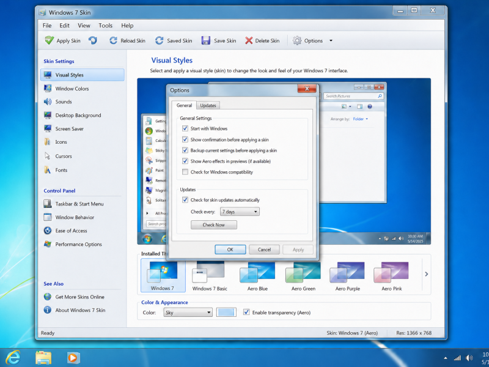Select the Visual Styles sidebar icon

coord(48,75)
